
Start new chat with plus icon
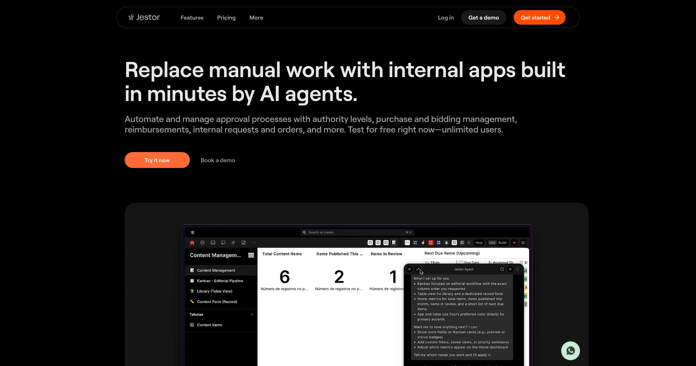pyautogui.click(x=510, y=269)
